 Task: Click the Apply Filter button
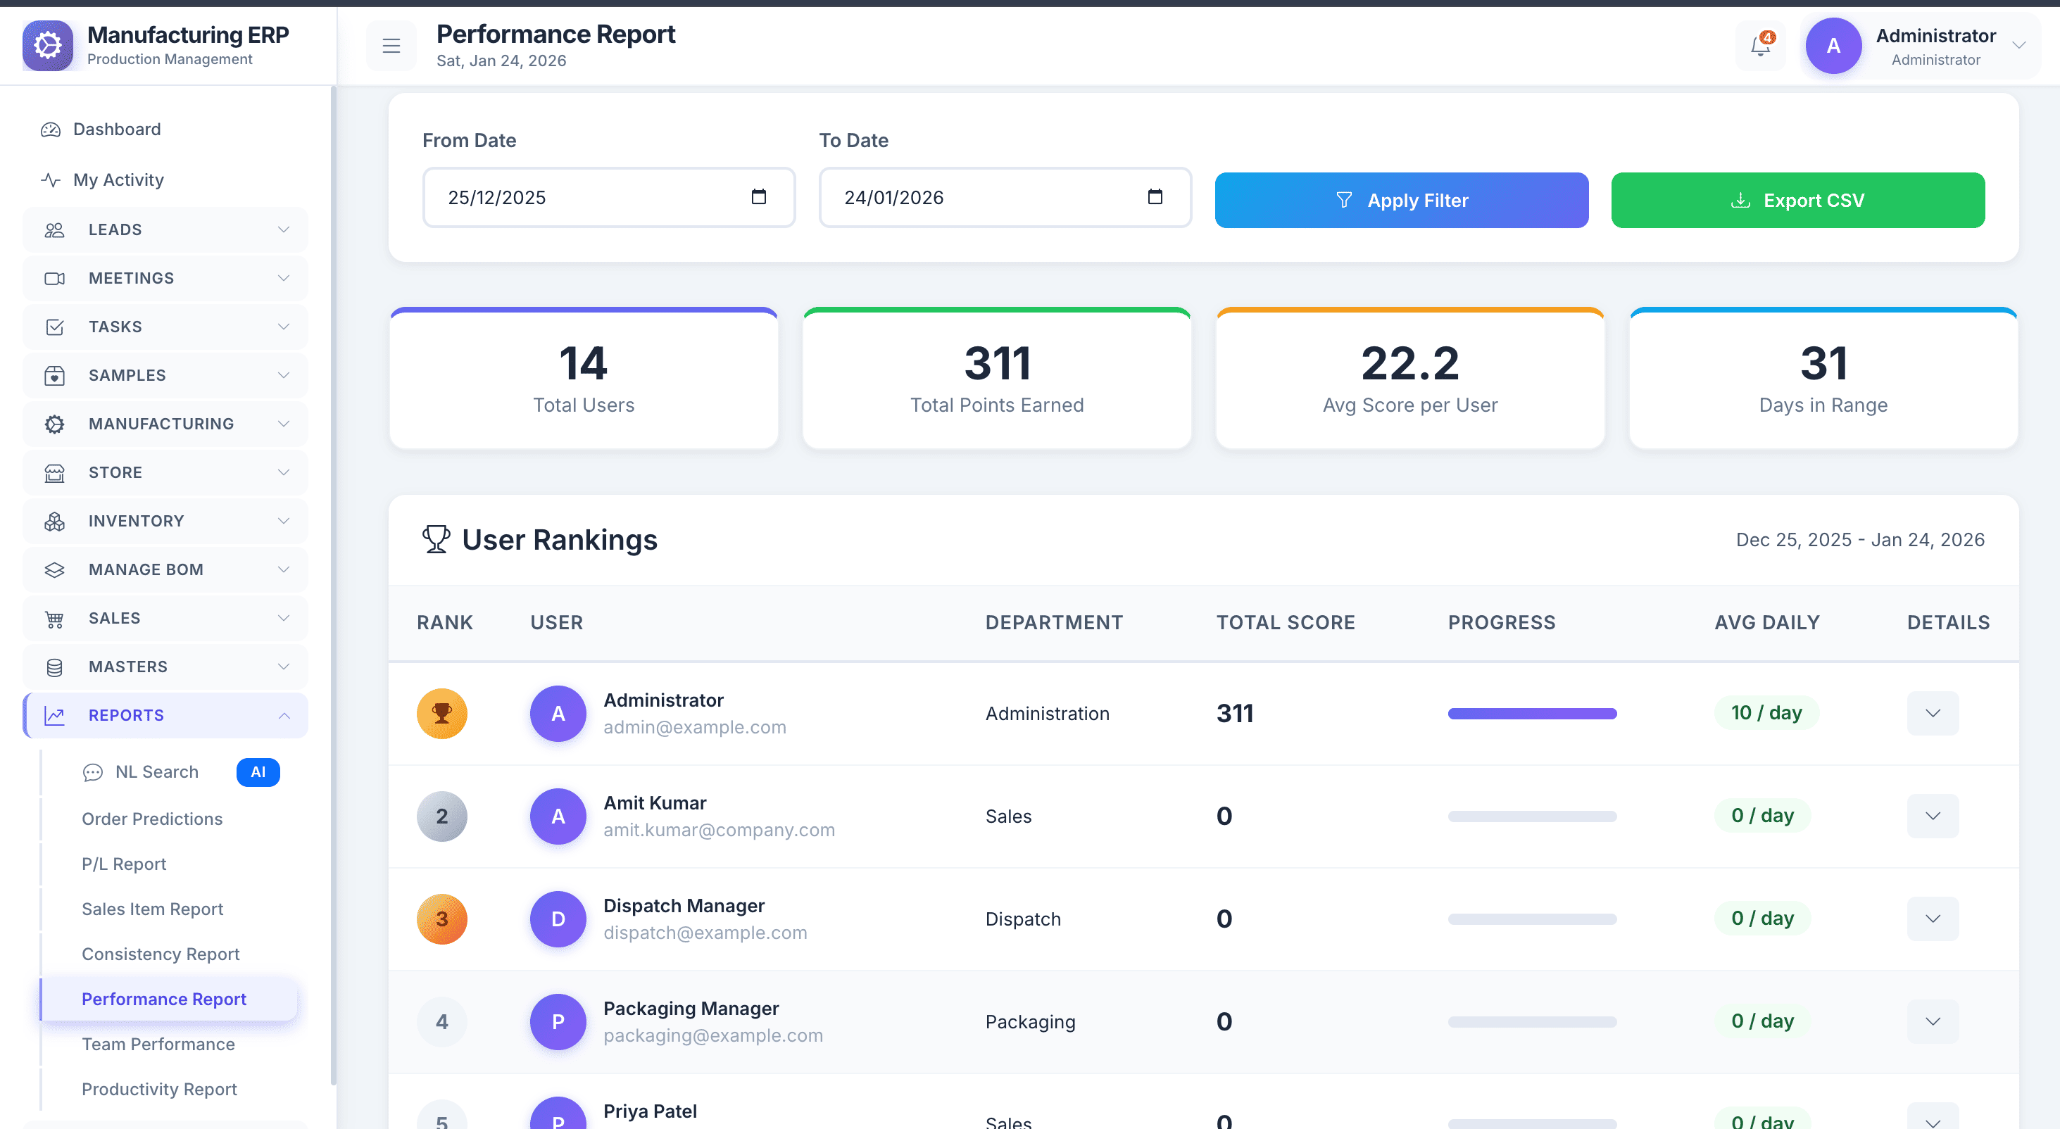[x=1401, y=200]
